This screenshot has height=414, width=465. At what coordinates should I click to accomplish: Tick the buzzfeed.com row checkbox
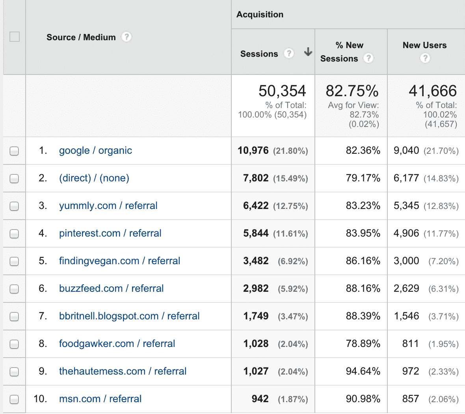coord(14,289)
